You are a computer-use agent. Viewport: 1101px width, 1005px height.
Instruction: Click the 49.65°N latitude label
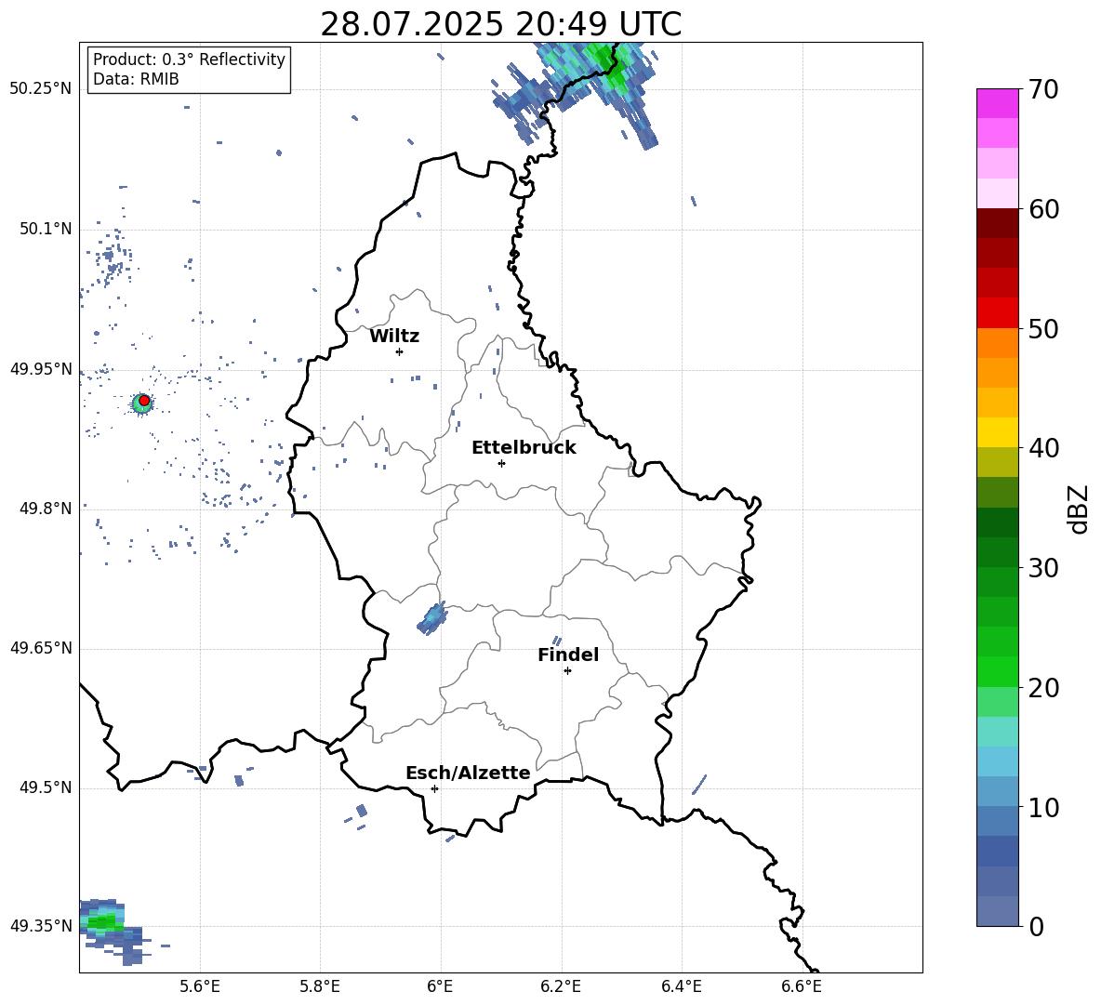(41, 648)
